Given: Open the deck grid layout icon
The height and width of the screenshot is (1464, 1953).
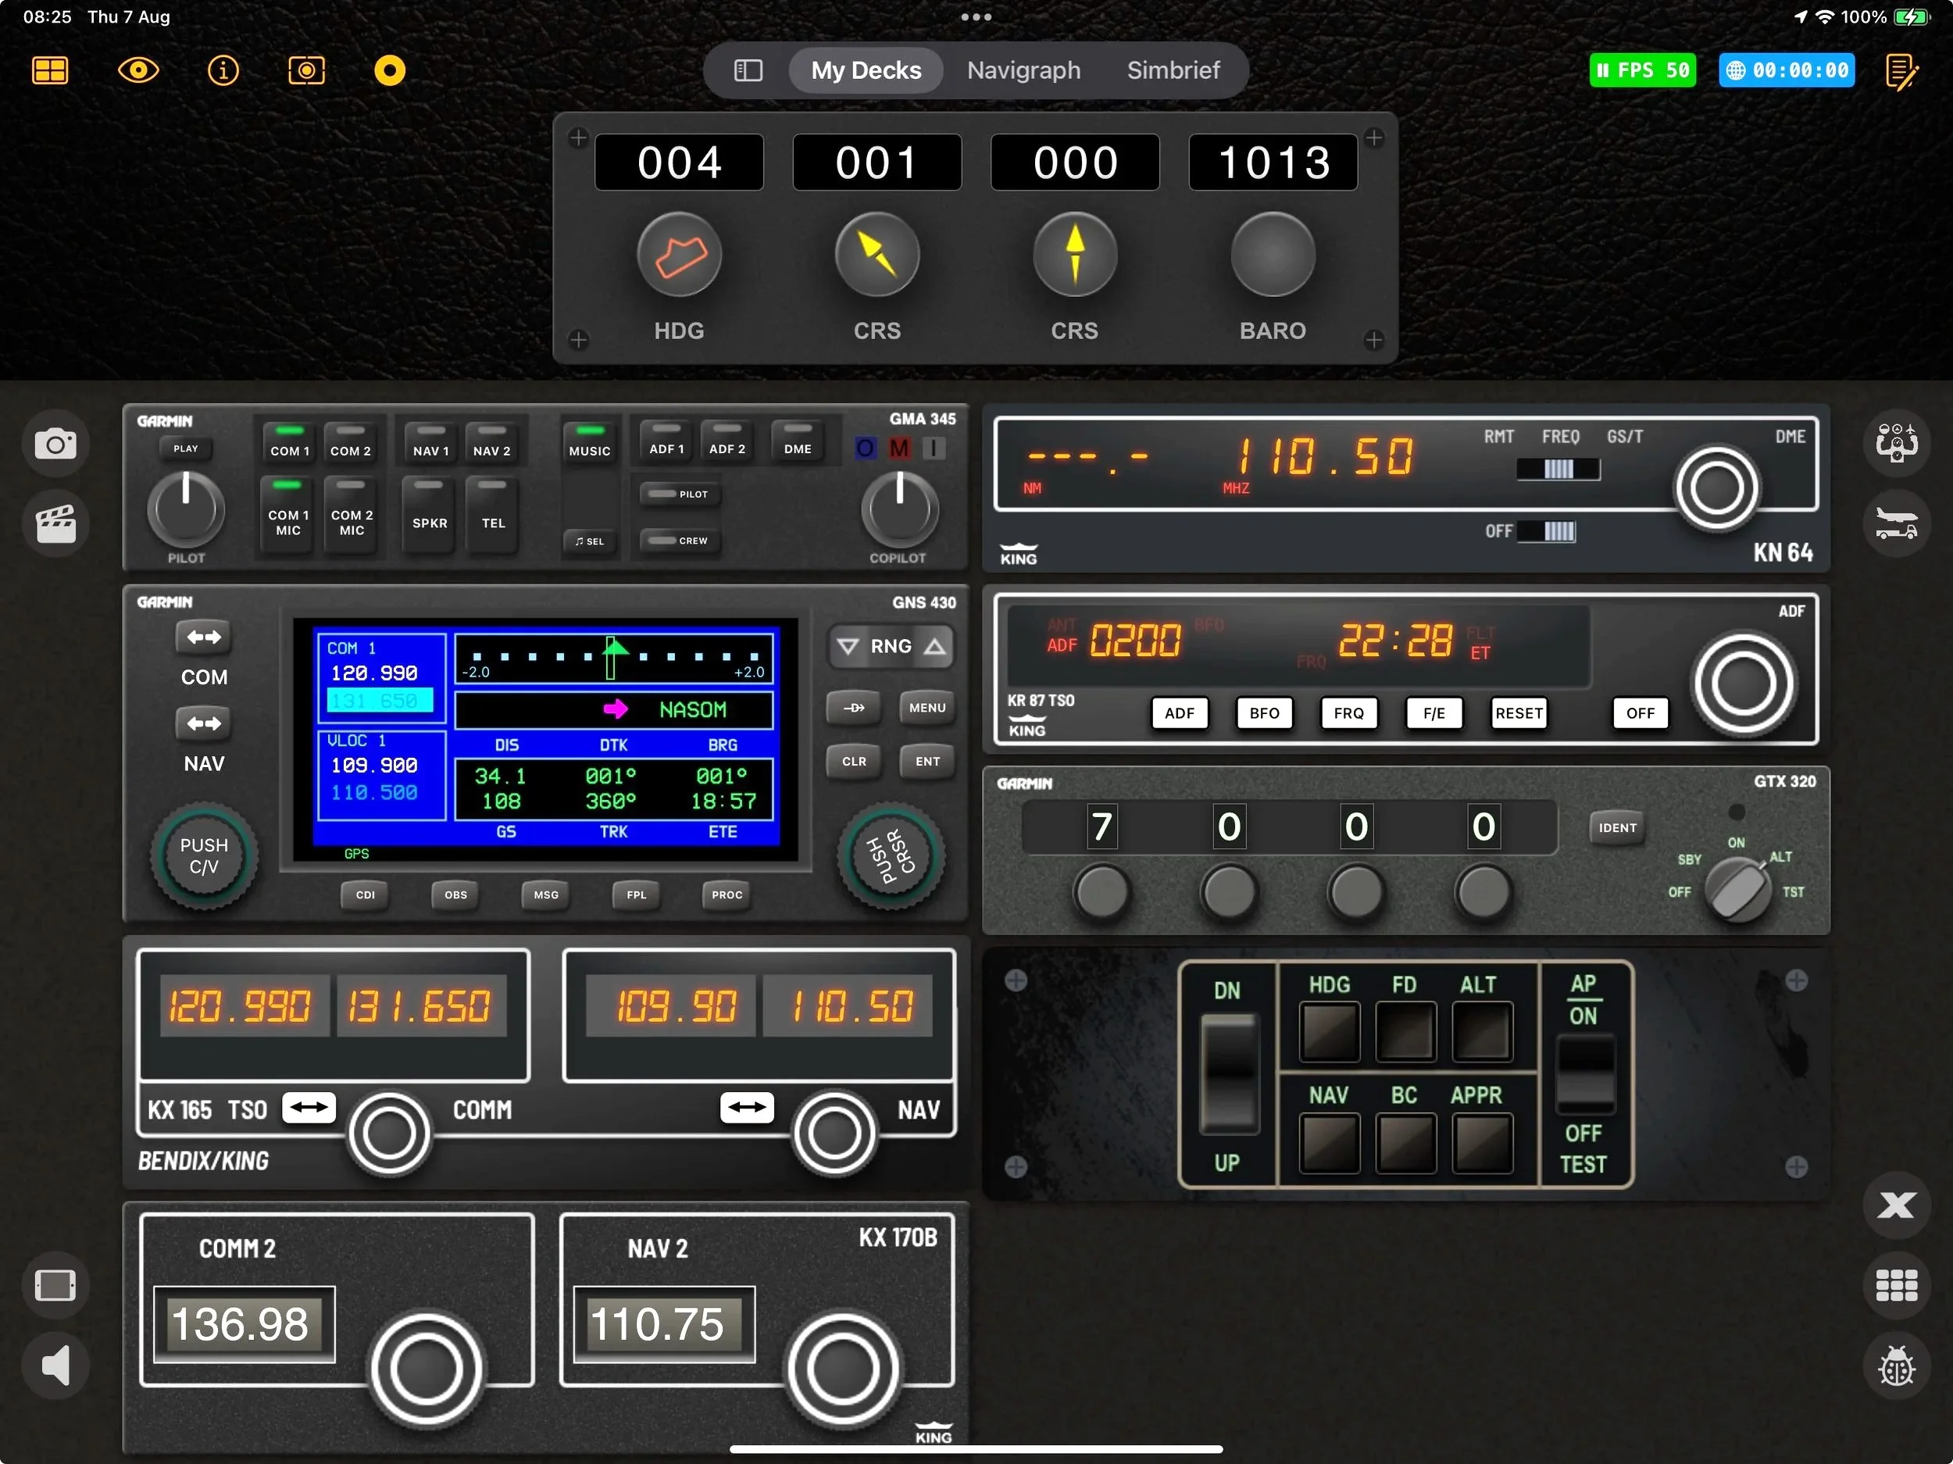Looking at the screenshot, I should [50, 70].
